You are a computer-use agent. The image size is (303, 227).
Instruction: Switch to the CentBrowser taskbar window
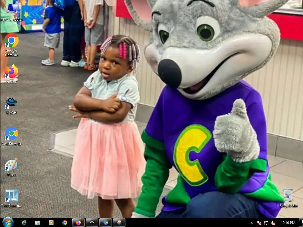pyautogui.click(x=106, y=223)
